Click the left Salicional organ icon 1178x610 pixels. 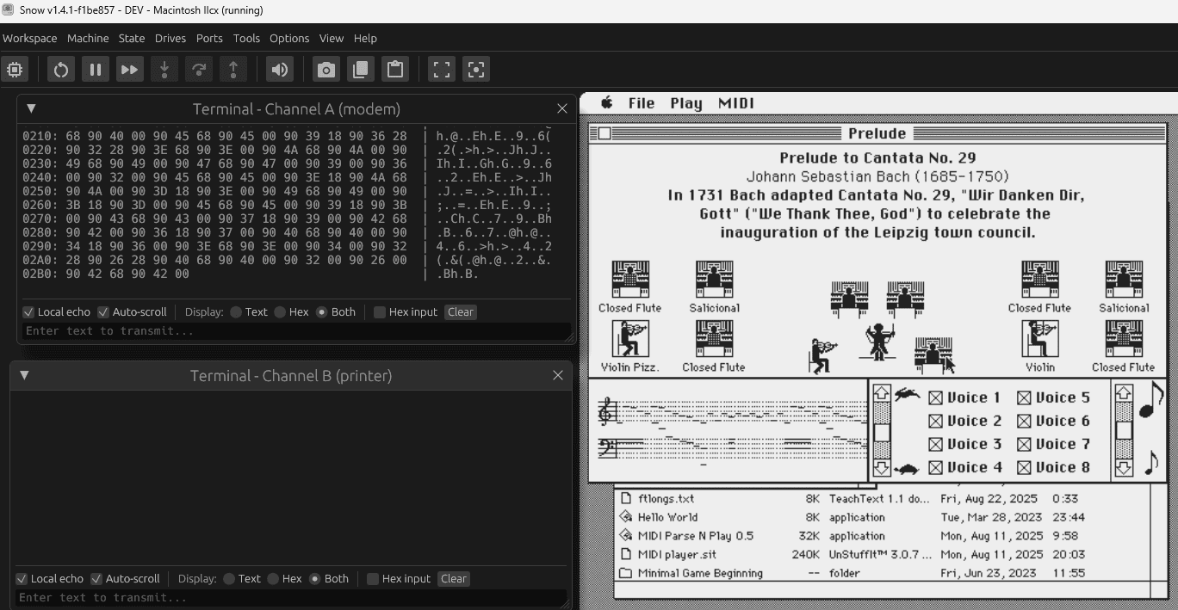(714, 280)
